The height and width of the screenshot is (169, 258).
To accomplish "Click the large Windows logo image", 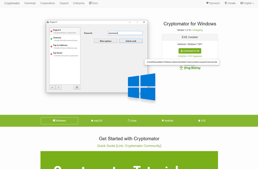I will (x=141, y=87).
